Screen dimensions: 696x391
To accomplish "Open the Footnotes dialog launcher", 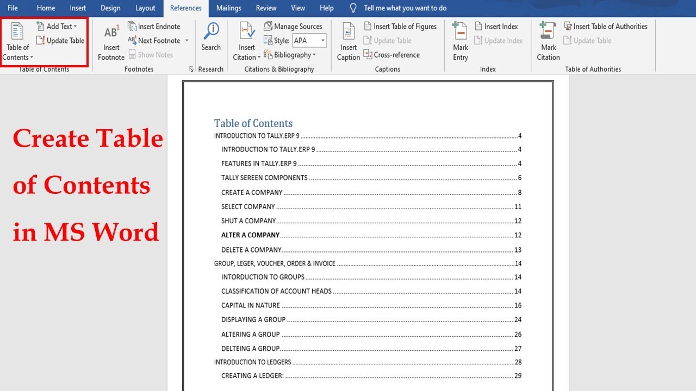I will coord(191,69).
